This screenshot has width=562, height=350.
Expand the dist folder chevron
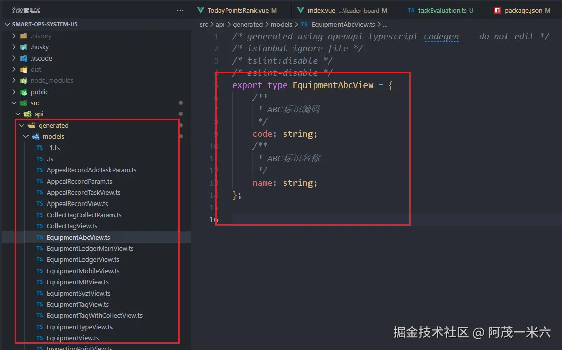[14, 70]
